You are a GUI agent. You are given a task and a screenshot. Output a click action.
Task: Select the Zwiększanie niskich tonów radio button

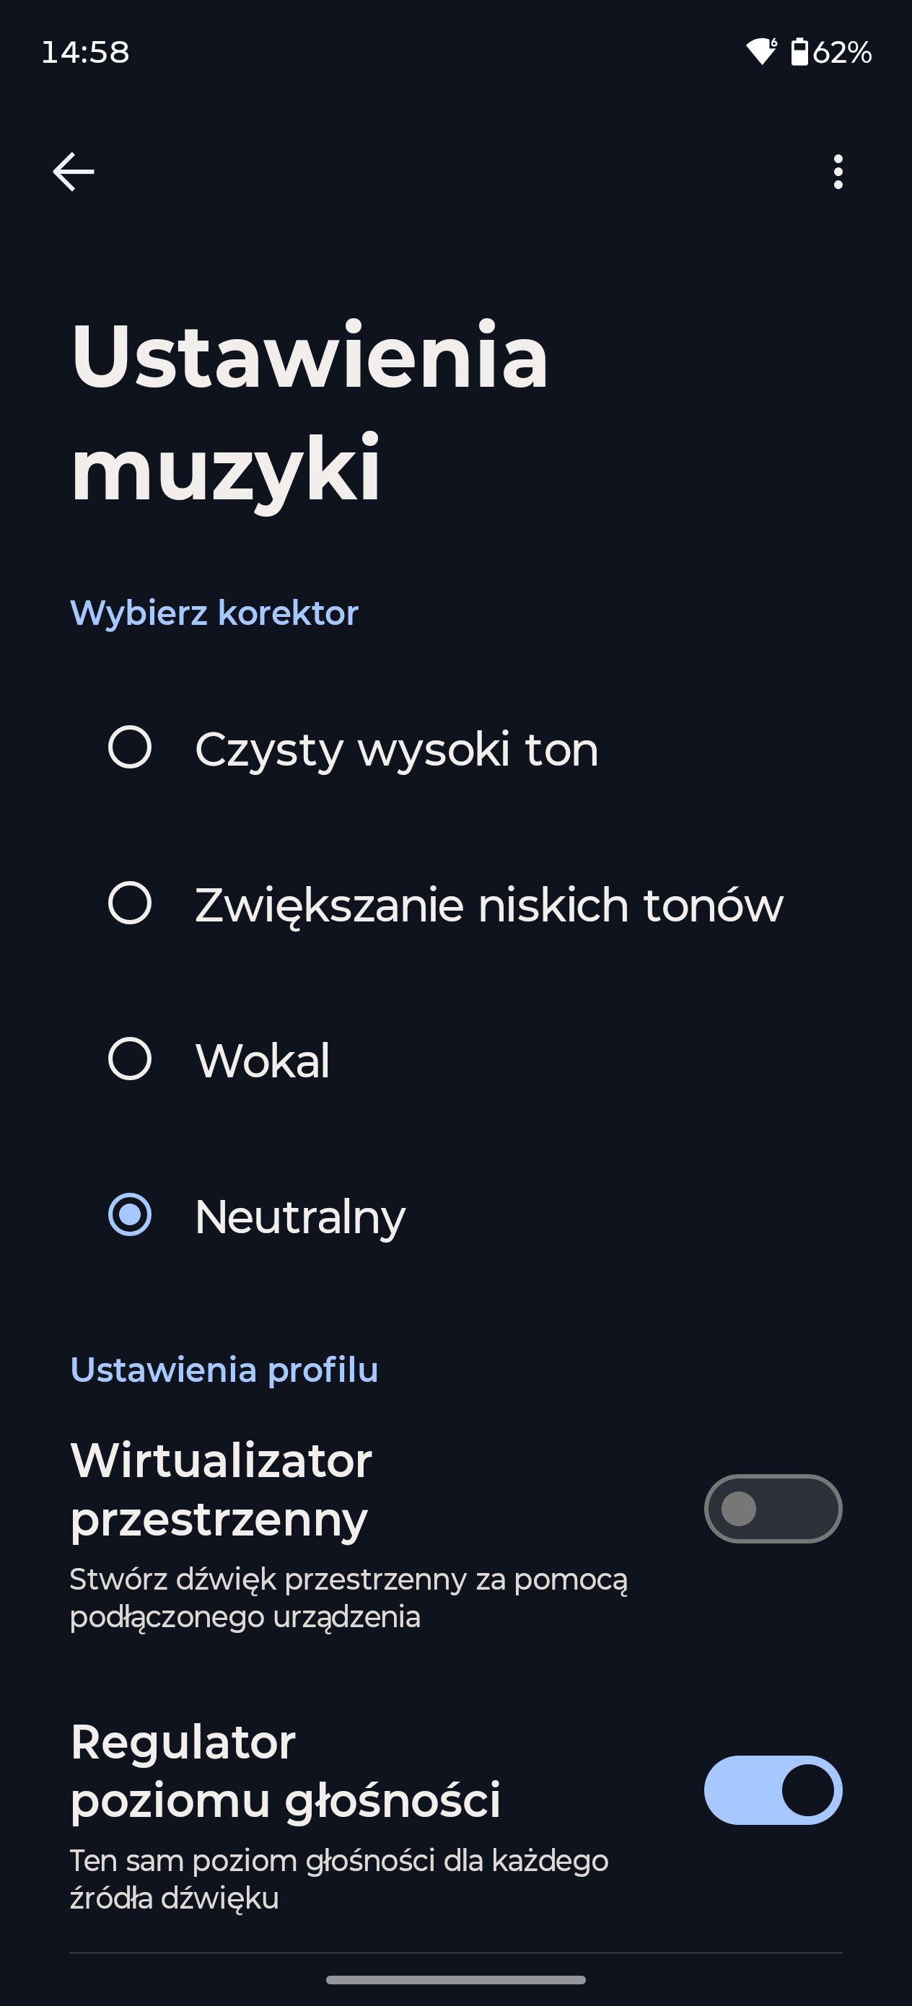pos(129,903)
